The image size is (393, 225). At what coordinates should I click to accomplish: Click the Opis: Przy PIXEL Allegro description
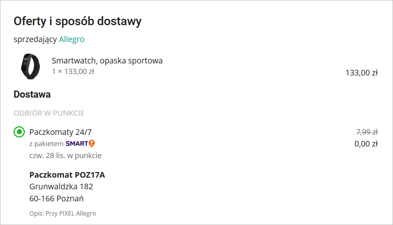pos(63,213)
